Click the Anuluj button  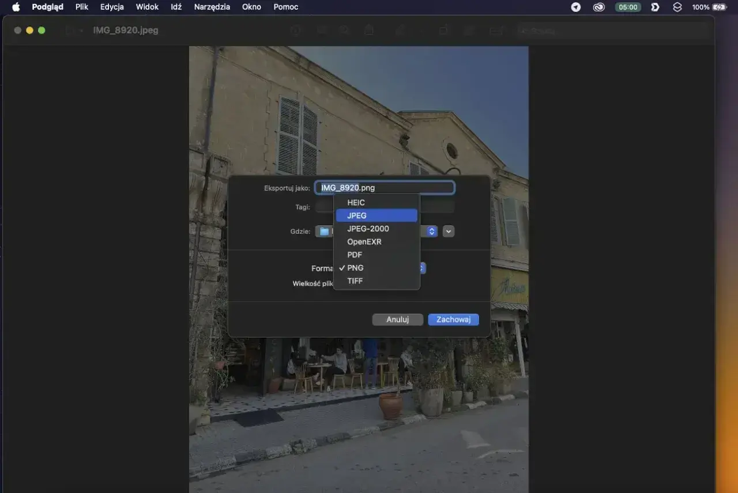pyautogui.click(x=398, y=320)
